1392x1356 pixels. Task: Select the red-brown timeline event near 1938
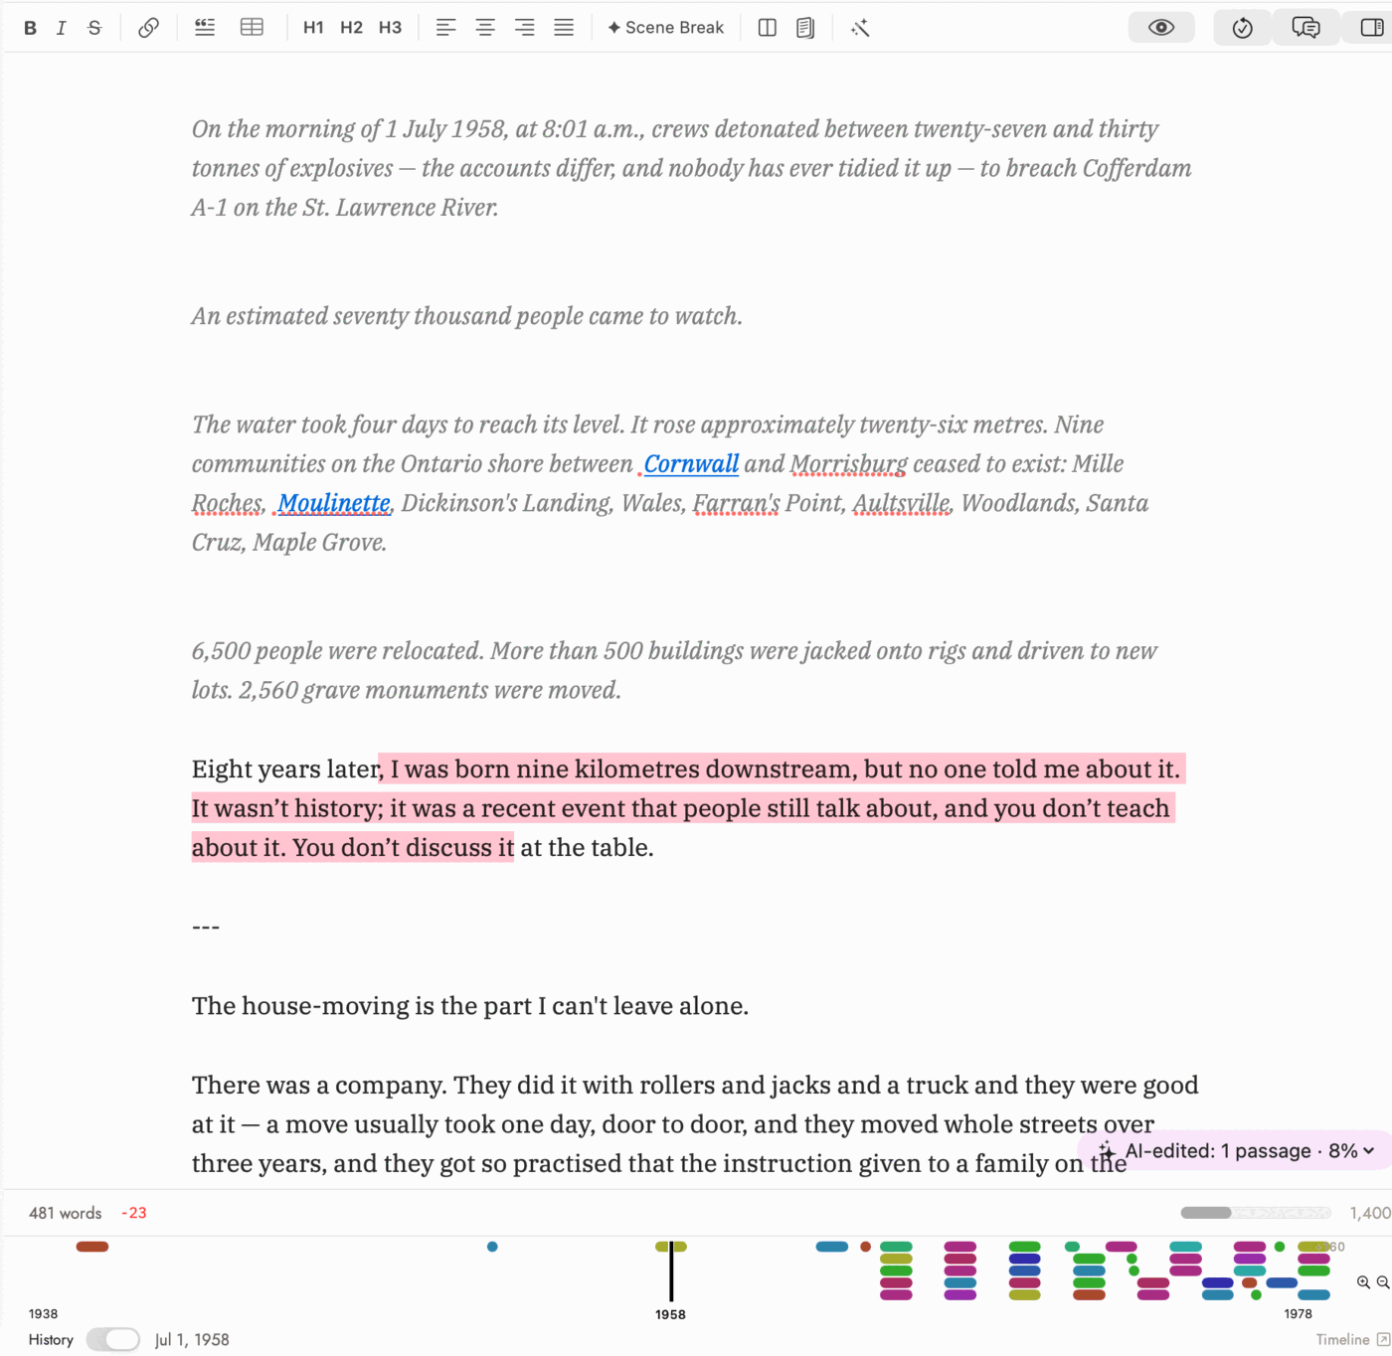(x=92, y=1247)
